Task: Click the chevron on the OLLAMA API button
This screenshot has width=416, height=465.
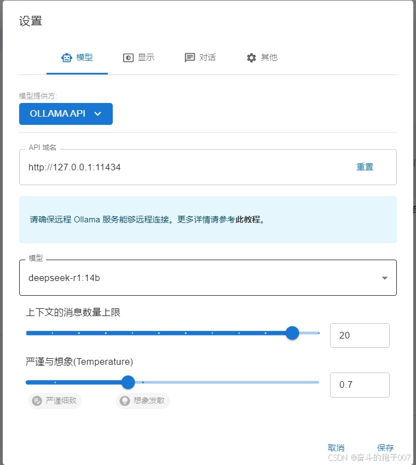Action: pos(97,113)
